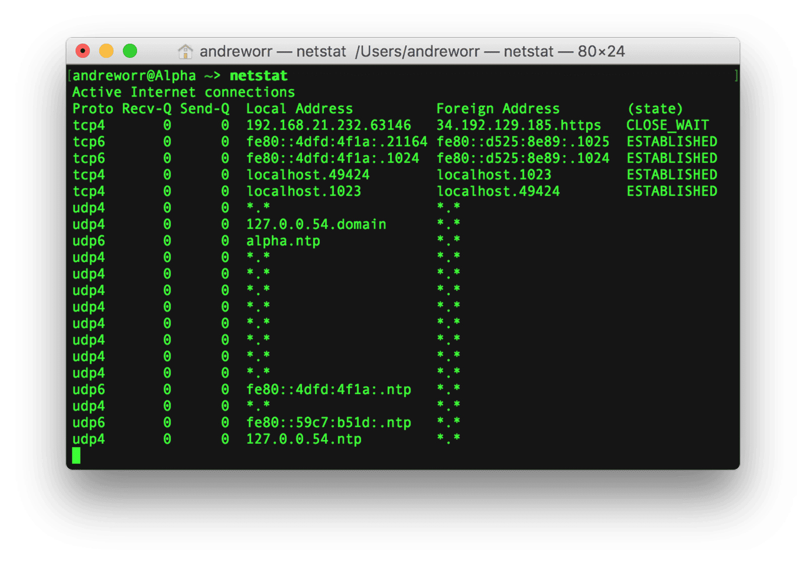Viewport: 806px width, 564px height.
Task: Click the andreworr@Alpha prompt text
Action: pos(134,76)
